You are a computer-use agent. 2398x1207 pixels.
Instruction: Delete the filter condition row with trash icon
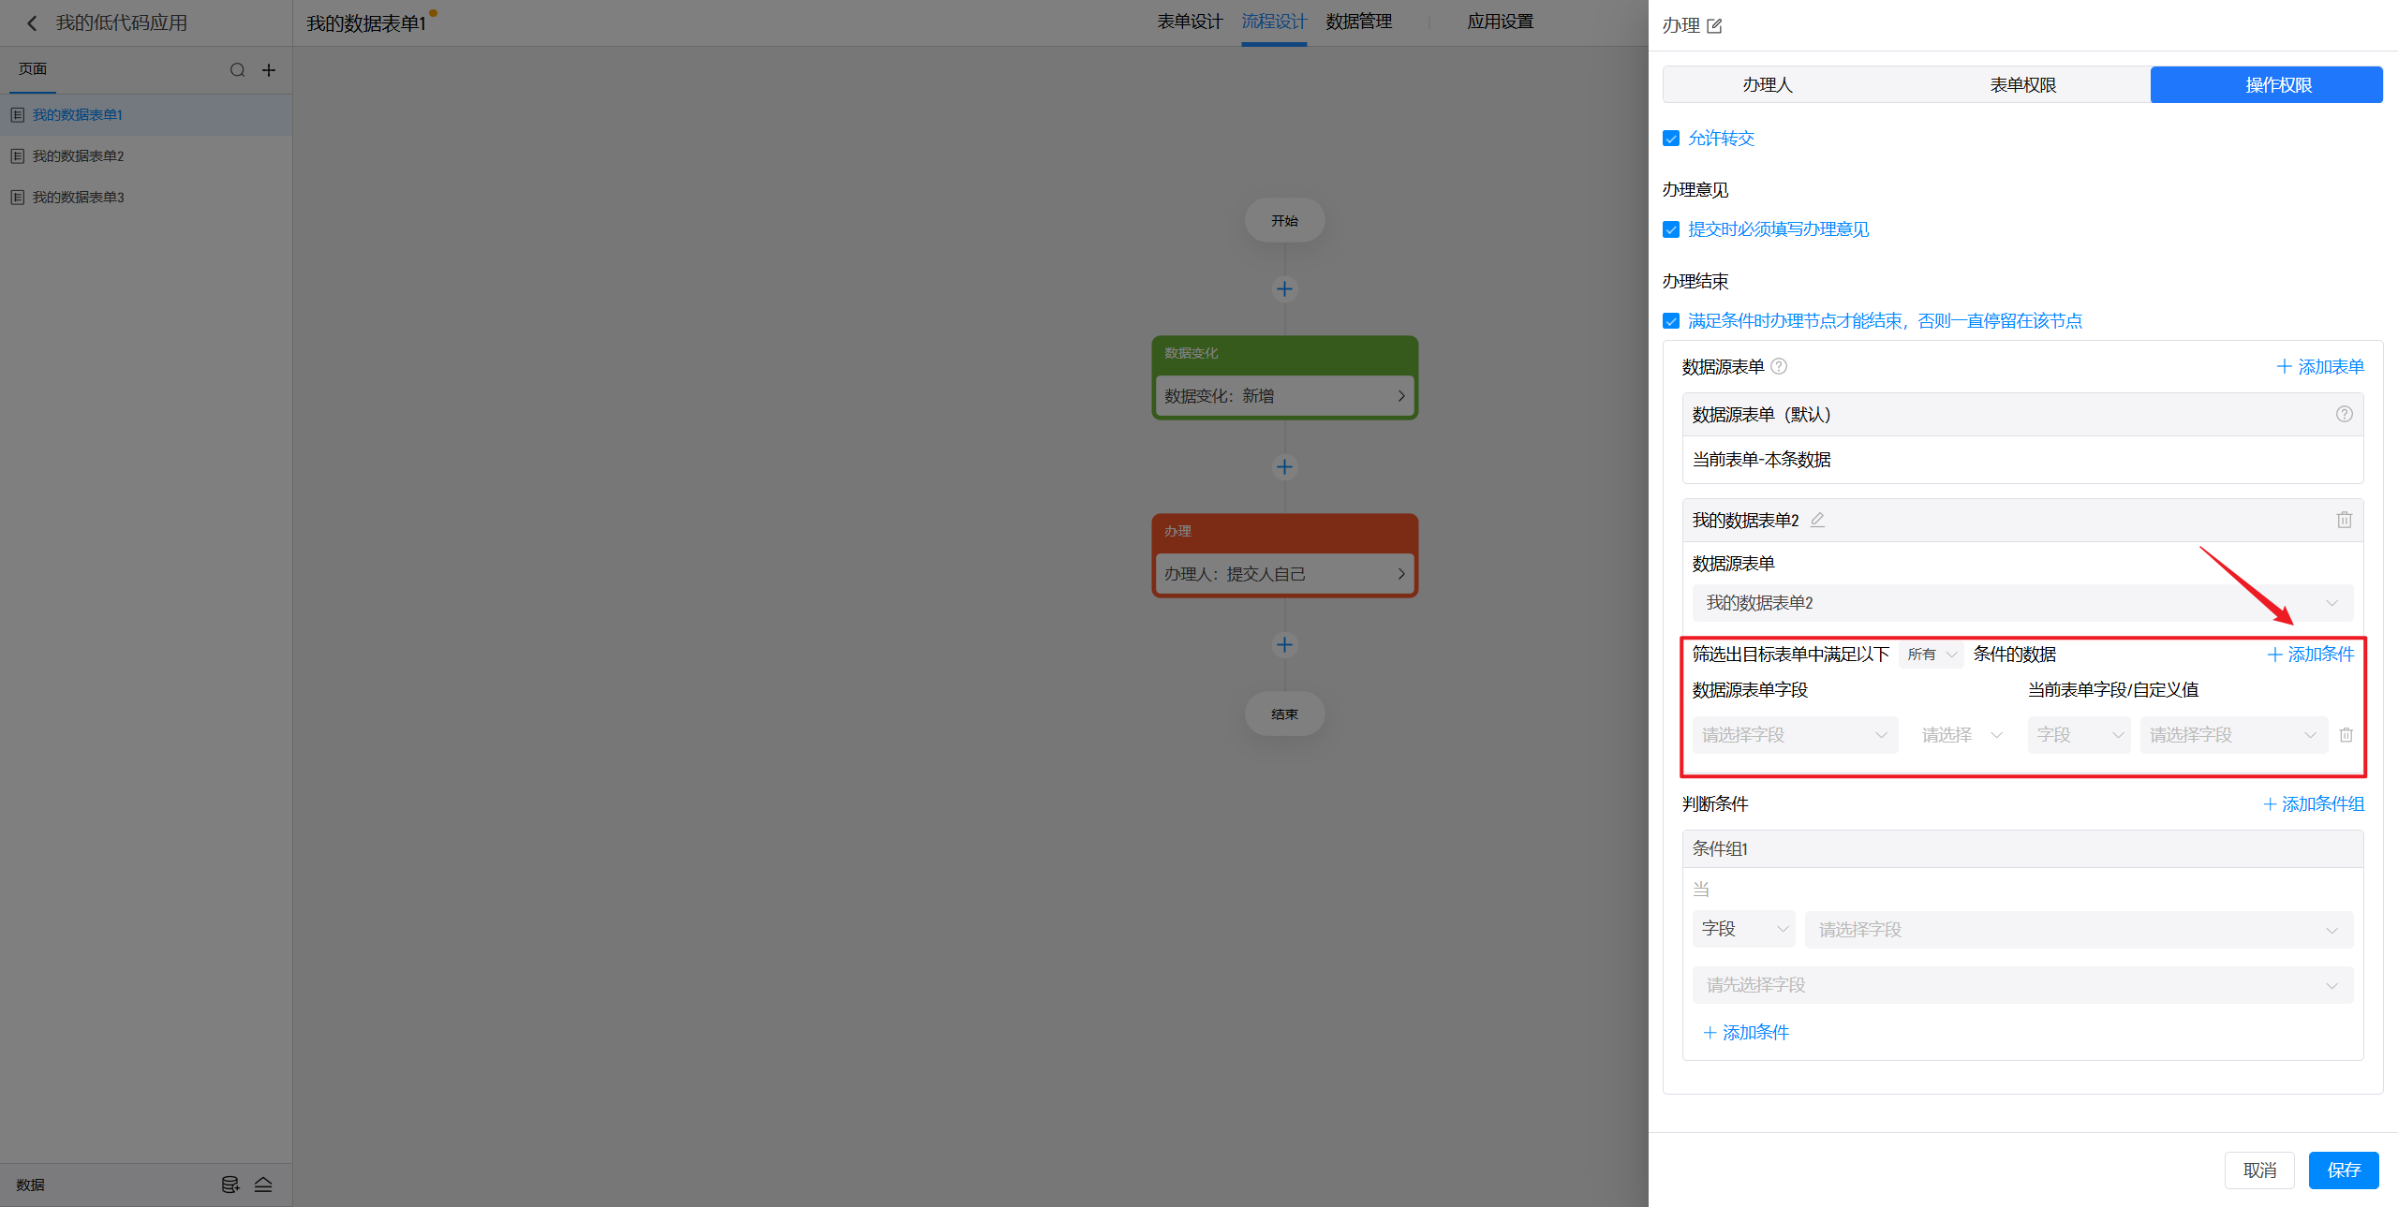point(2346,735)
